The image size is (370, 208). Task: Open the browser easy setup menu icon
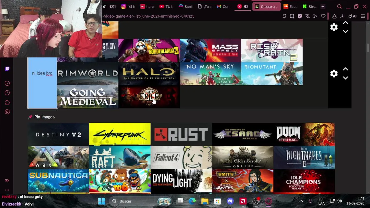(x=363, y=16)
